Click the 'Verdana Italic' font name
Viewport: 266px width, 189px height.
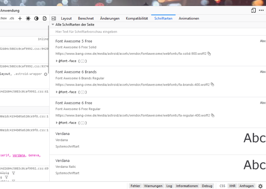pyautogui.click(x=66, y=167)
